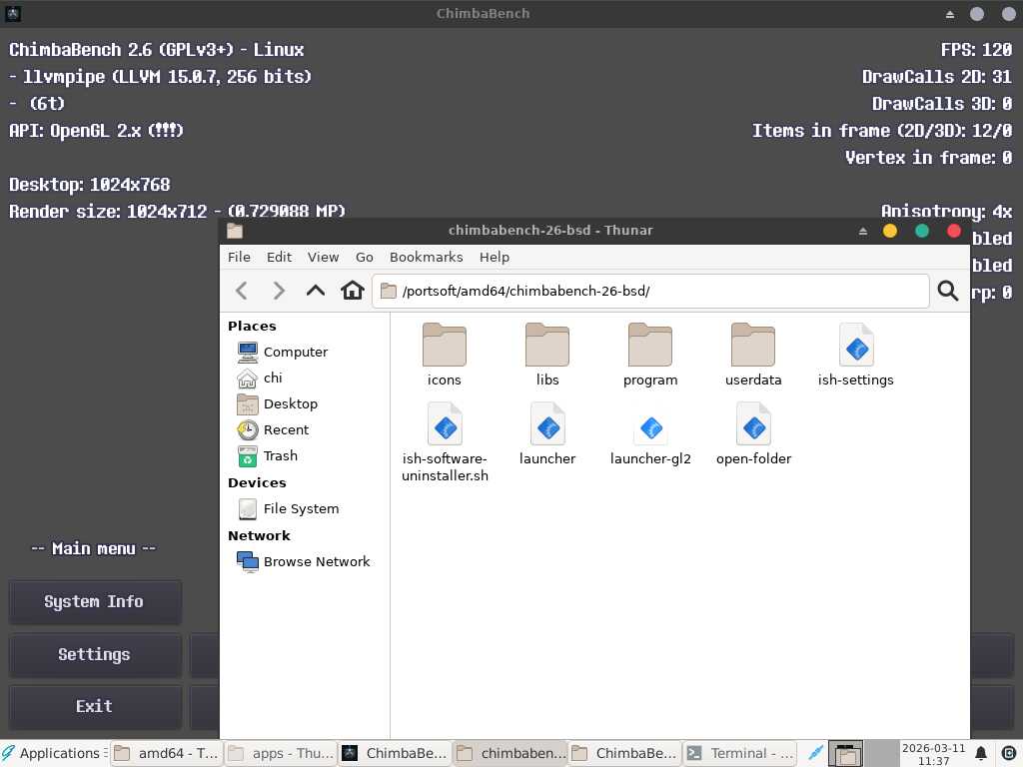1023x767 pixels.
Task: Open the View menu
Action: coord(323,257)
